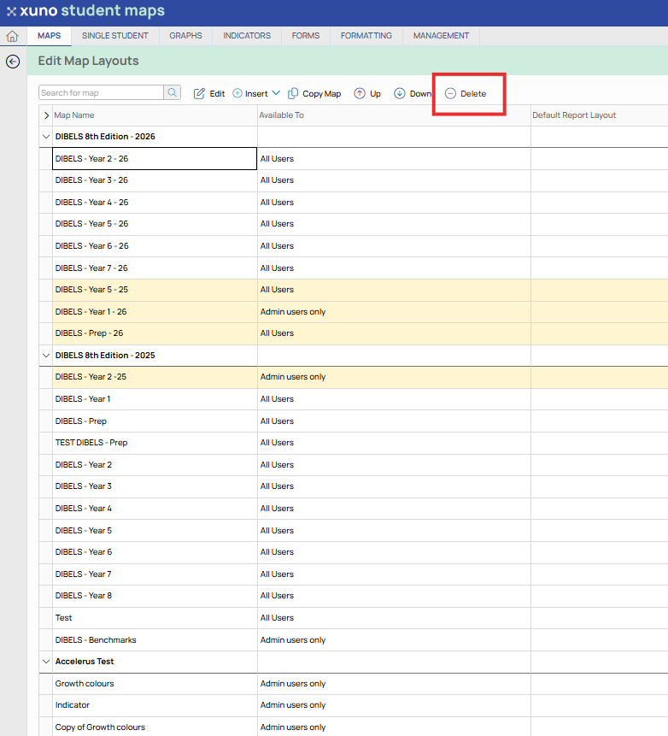
Task: Open the Insert dropdown arrow
Action: [276, 93]
